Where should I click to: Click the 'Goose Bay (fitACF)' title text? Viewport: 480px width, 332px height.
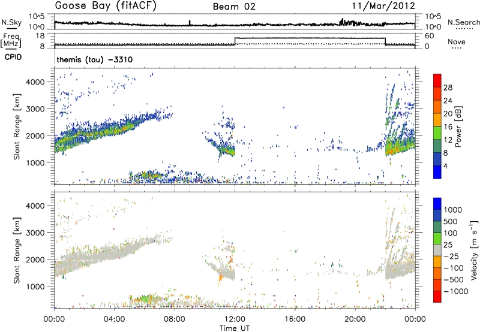(106, 6)
